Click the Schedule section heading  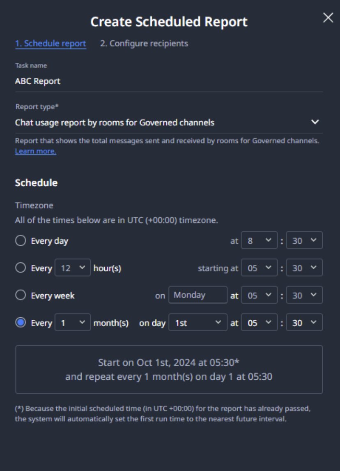[x=36, y=182]
